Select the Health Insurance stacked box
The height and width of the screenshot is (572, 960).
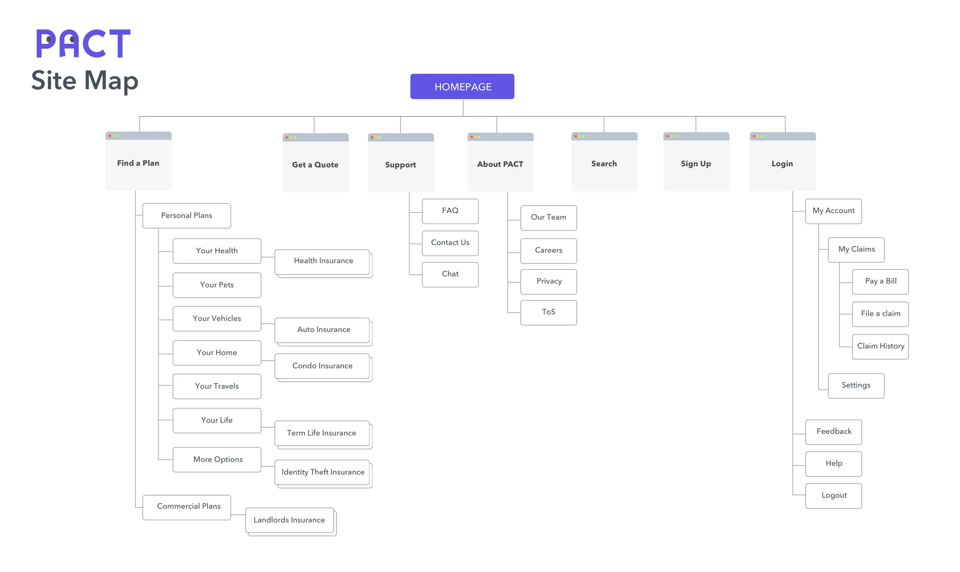coord(323,261)
